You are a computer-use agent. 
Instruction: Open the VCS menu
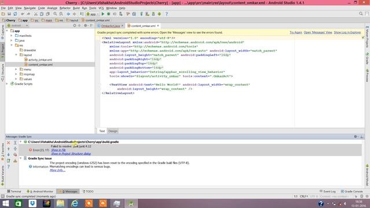pos(101,8)
